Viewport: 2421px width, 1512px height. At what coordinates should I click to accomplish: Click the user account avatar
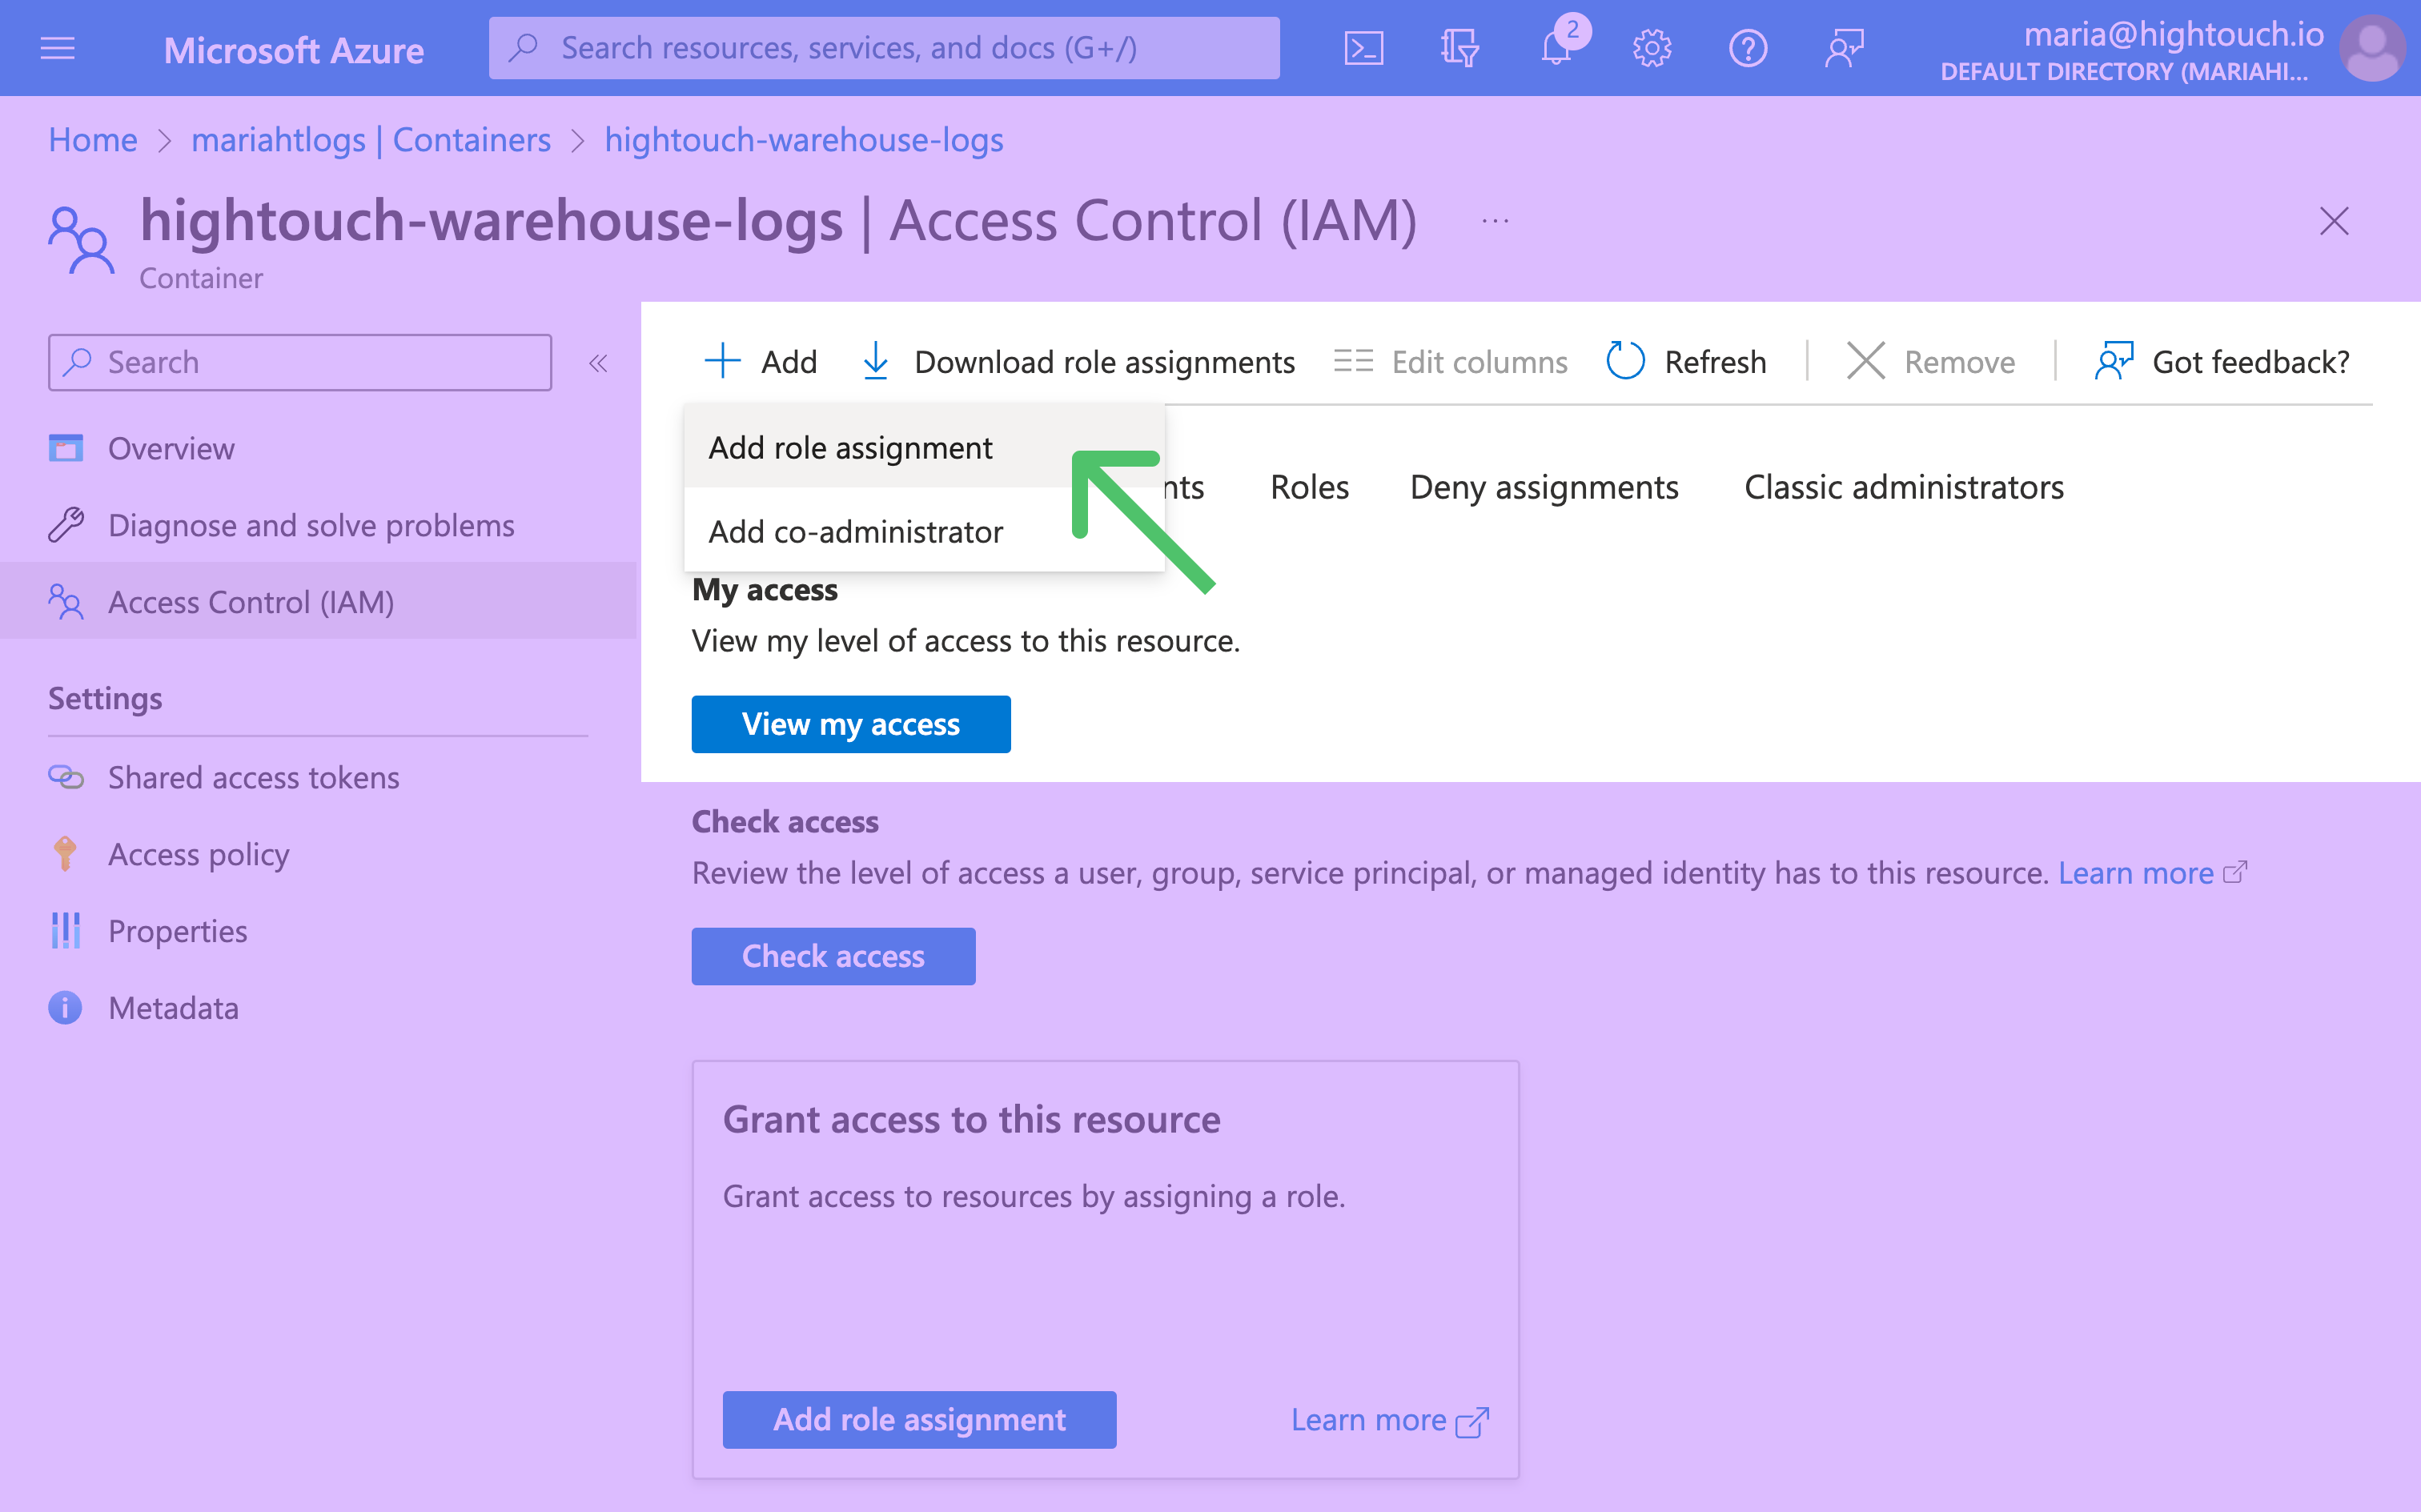pyautogui.click(x=2372, y=48)
